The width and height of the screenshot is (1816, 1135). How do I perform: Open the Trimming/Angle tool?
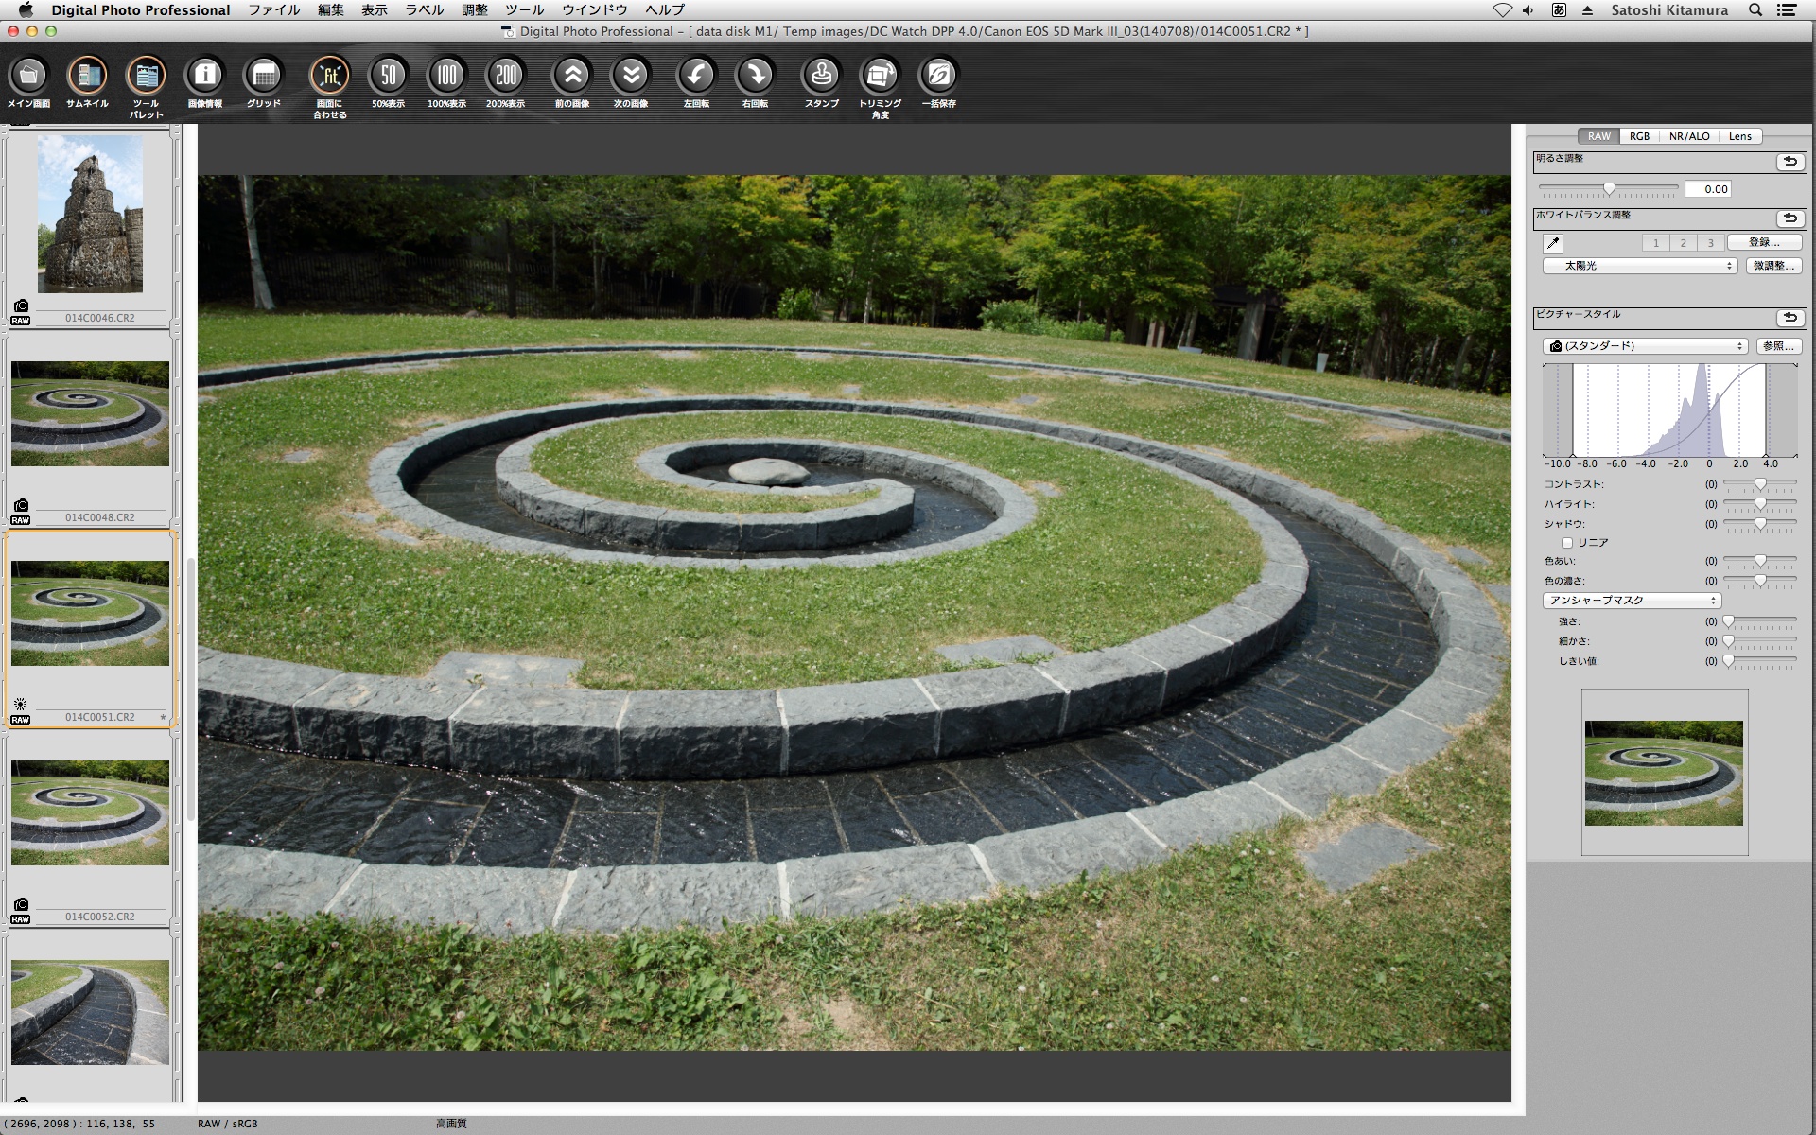click(x=880, y=77)
